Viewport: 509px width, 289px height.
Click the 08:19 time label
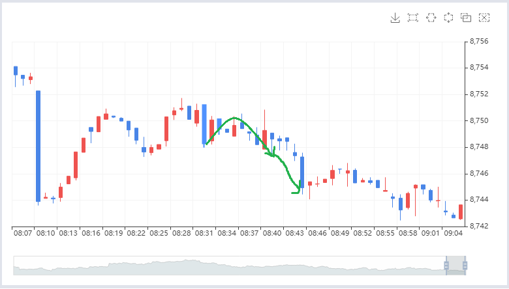click(114, 233)
